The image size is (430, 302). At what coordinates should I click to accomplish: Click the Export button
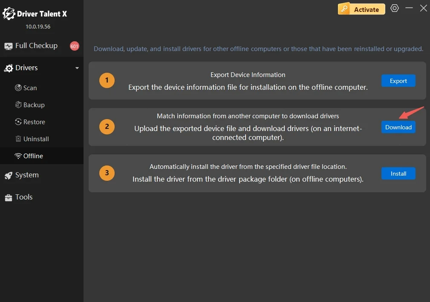click(x=398, y=81)
